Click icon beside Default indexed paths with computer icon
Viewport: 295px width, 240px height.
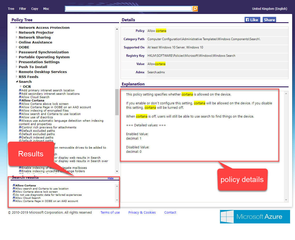tap(20, 137)
